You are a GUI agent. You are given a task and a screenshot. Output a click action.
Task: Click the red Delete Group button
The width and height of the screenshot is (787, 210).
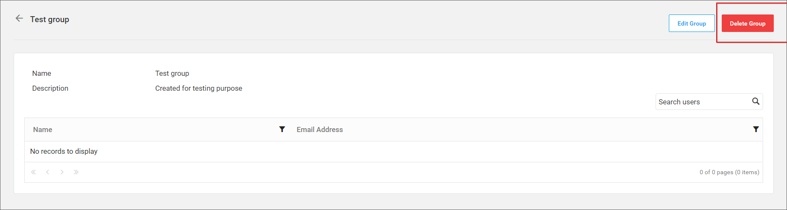[747, 23]
